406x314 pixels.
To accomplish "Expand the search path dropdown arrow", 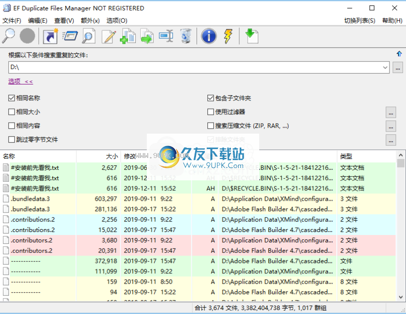I will point(385,68).
